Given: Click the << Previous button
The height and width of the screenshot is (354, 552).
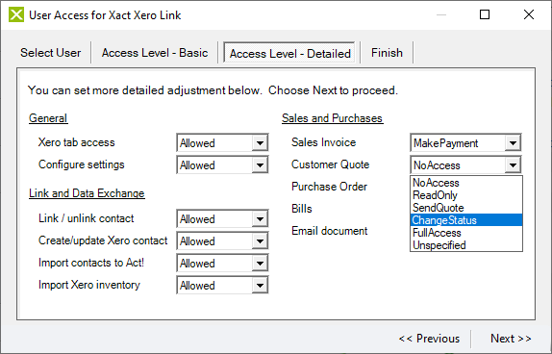Looking at the screenshot, I should (429, 339).
